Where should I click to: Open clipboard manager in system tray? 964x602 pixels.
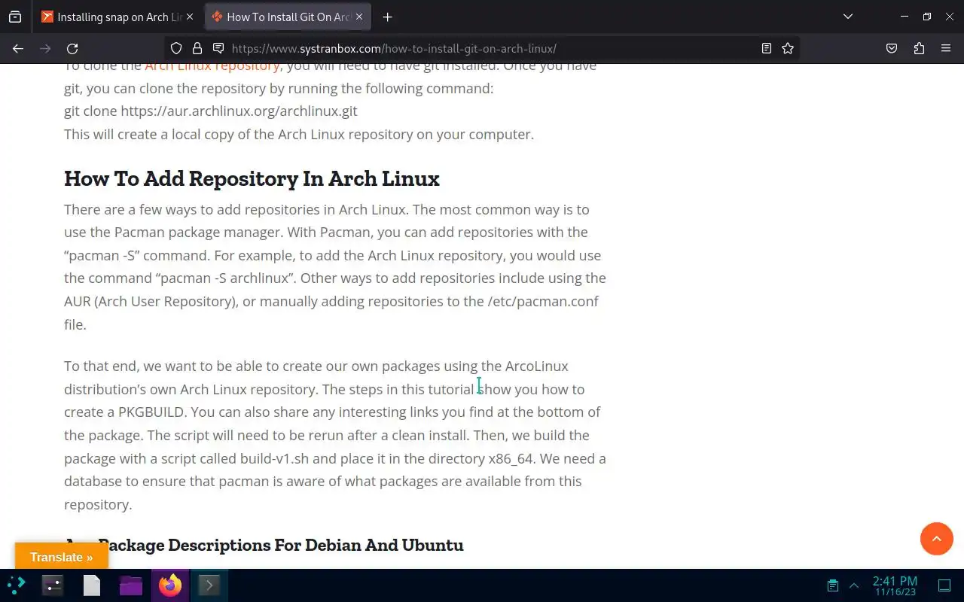tap(833, 585)
